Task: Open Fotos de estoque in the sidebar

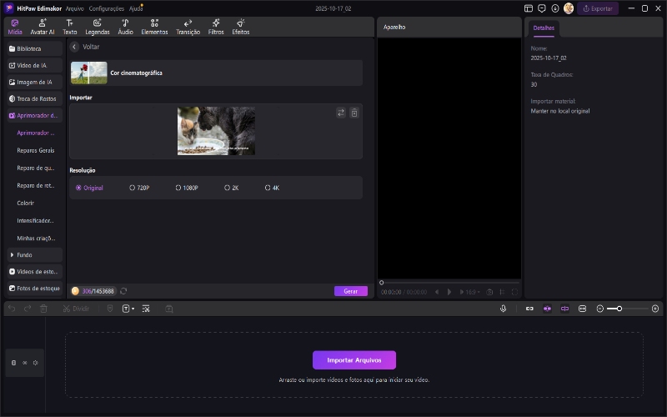Action: (x=35, y=288)
